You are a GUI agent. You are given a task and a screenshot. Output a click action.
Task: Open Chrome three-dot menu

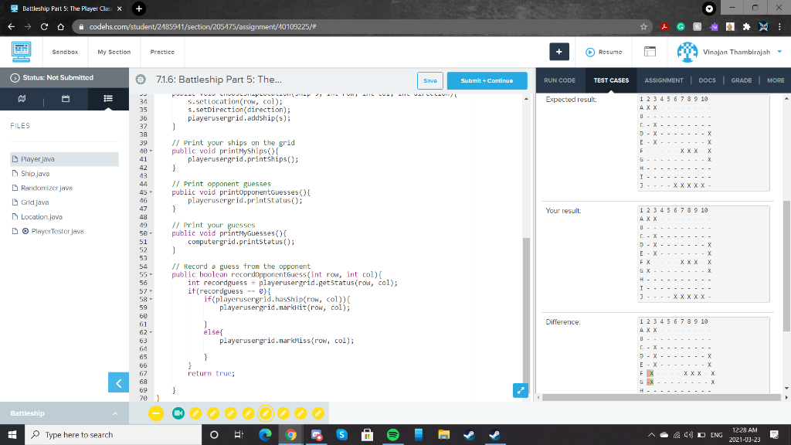(x=779, y=27)
